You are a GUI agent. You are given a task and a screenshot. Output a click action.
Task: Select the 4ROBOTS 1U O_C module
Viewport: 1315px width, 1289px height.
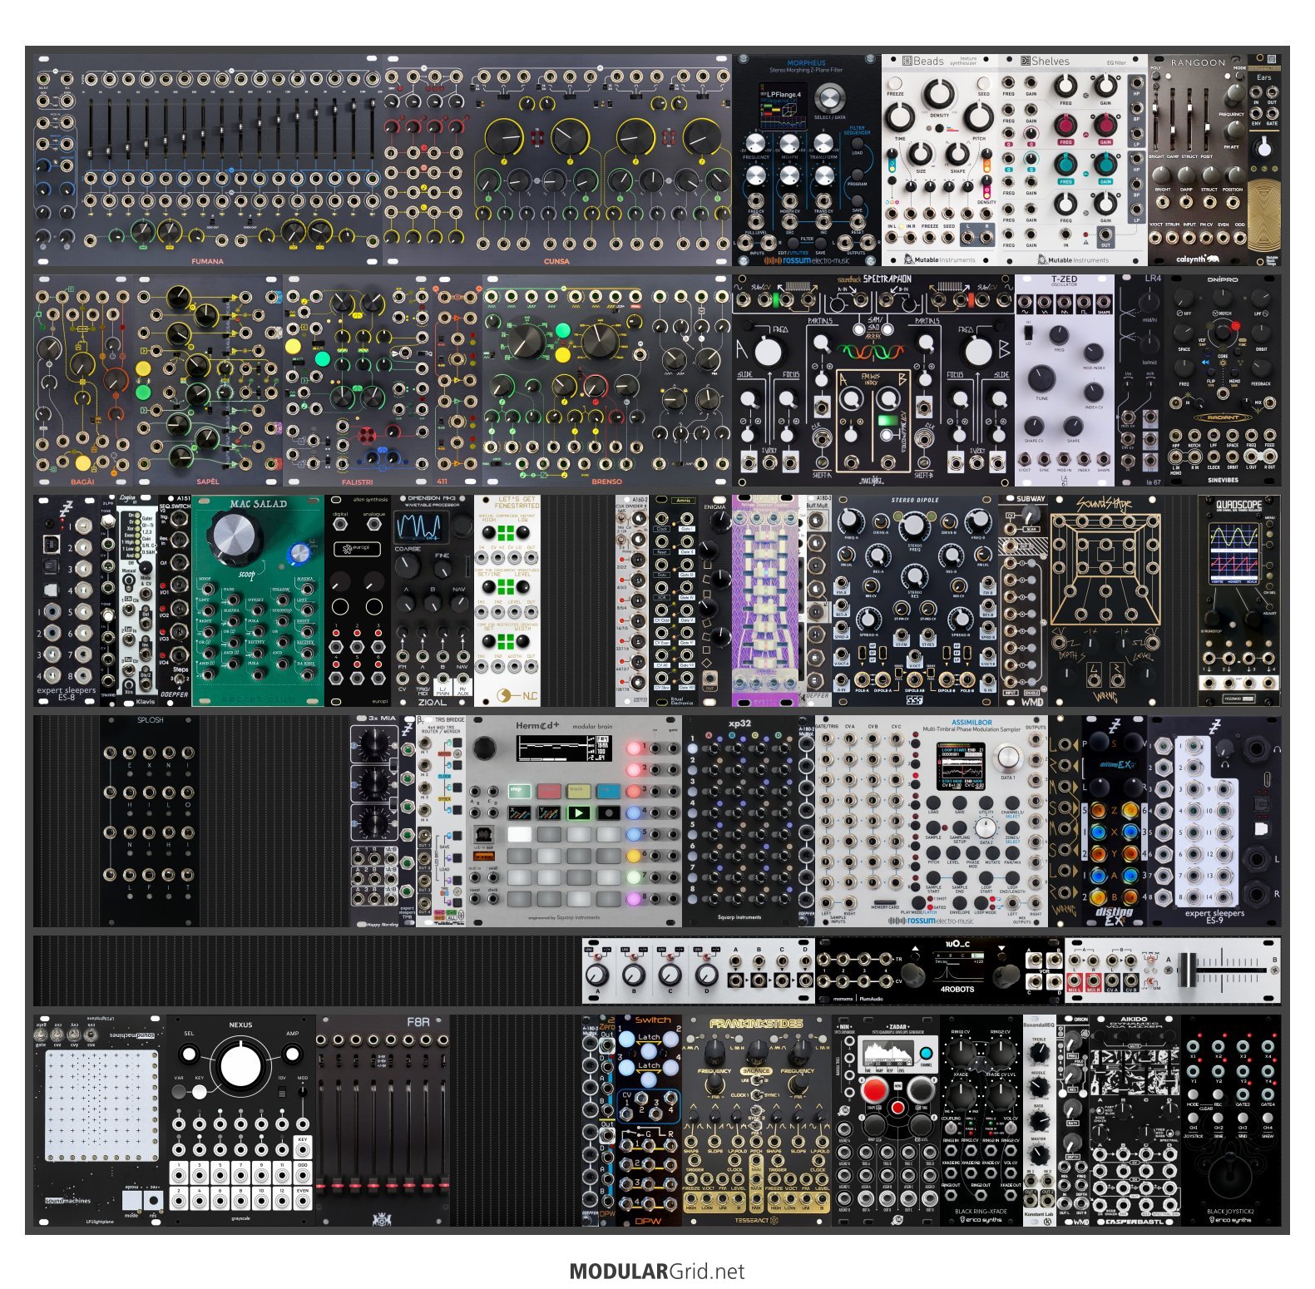940,971
